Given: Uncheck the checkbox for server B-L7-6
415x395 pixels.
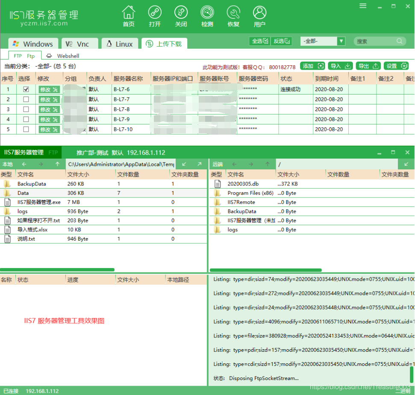Looking at the screenshot, I should [26, 89].
